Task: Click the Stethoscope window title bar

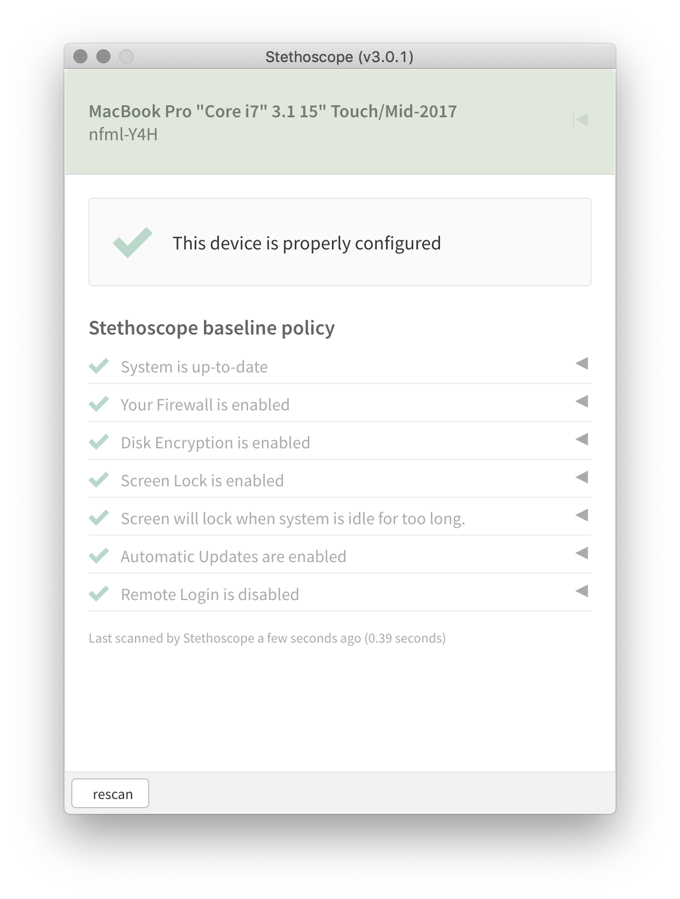Action: [x=339, y=57]
